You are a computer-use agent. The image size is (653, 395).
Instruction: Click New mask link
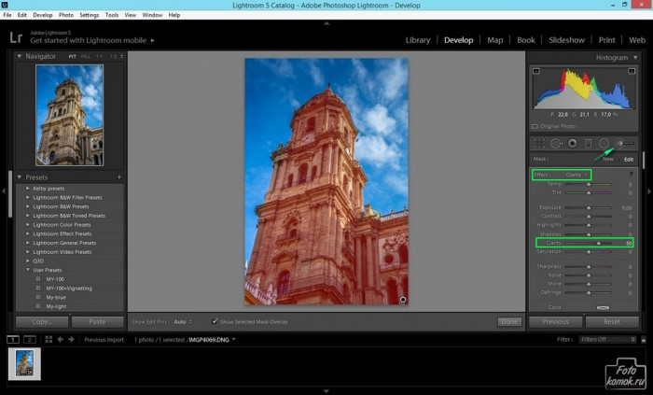608,159
